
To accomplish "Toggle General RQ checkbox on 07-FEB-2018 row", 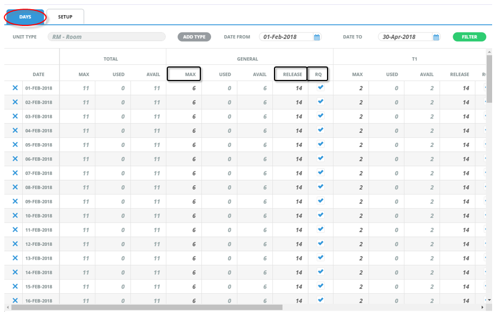I will tap(321, 172).
